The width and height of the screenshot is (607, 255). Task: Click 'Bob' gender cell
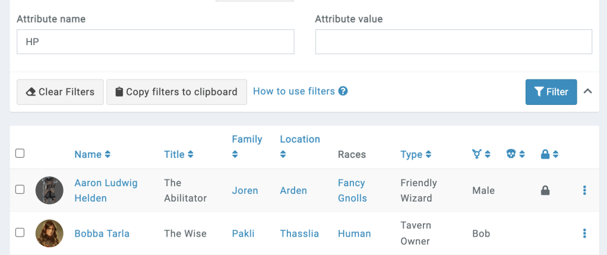481,234
